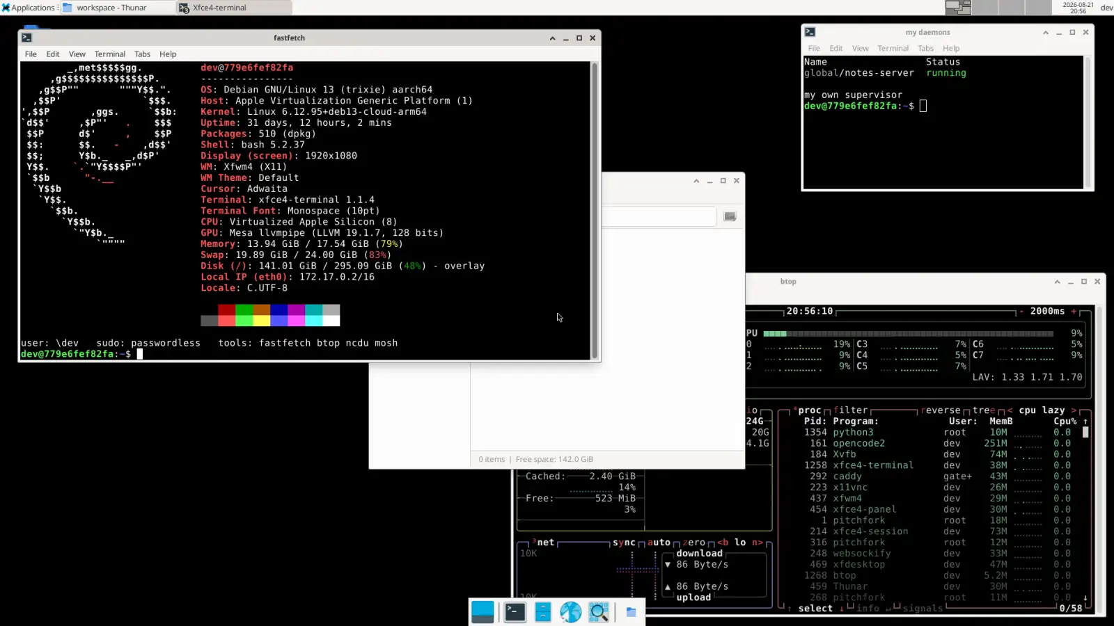Click btop net 'zero' option

(693, 543)
